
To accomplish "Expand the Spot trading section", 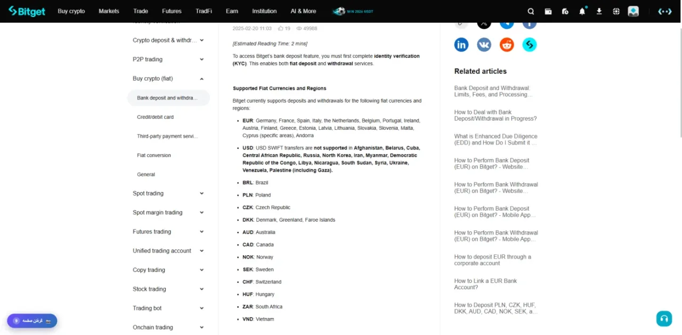I will [201, 194].
